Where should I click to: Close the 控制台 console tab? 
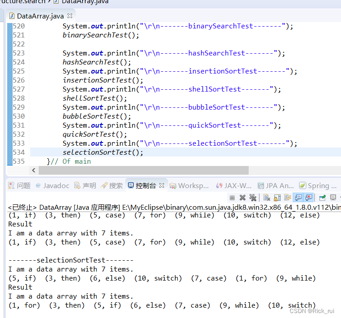pos(161,185)
